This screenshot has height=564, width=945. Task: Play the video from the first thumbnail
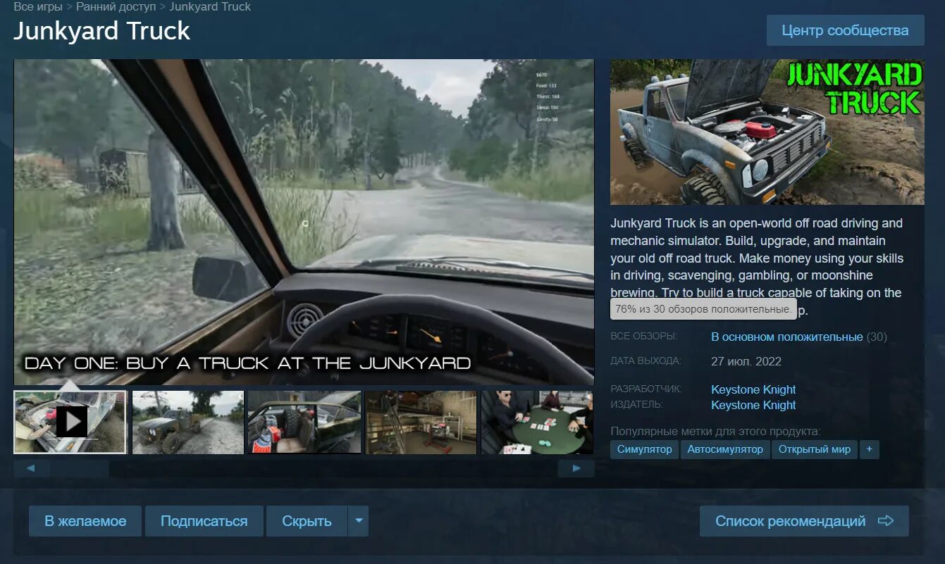coord(70,422)
